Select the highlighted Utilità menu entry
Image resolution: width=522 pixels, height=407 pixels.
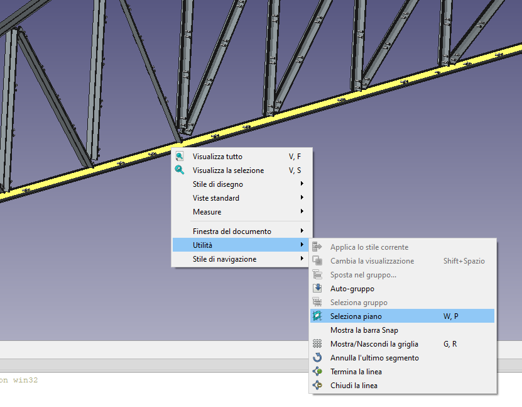coord(242,245)
